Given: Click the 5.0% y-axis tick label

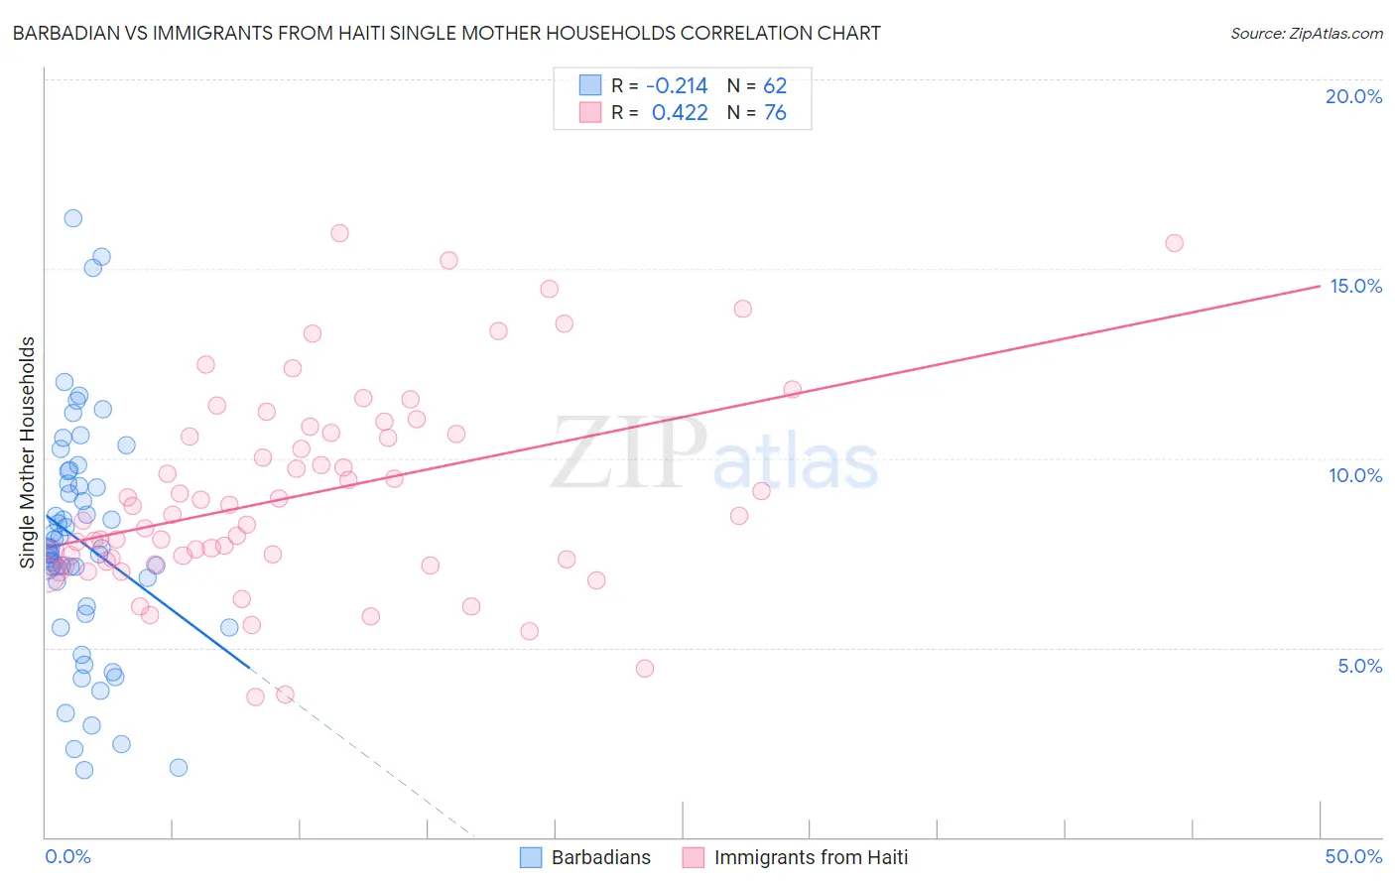Looking at the screenshot, I should click(1359, 666).
